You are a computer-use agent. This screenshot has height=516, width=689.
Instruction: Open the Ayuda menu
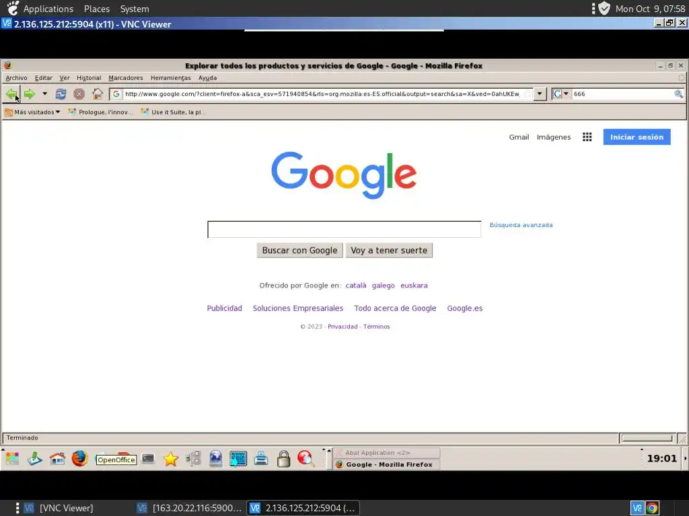[207, 78]
